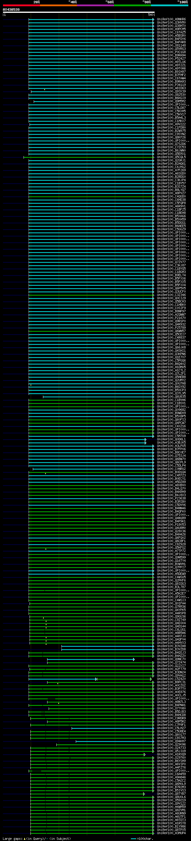Screen dimensions: 191x841
Task: Click UniRef100_A9T2Z1 label
Action: 171,65
